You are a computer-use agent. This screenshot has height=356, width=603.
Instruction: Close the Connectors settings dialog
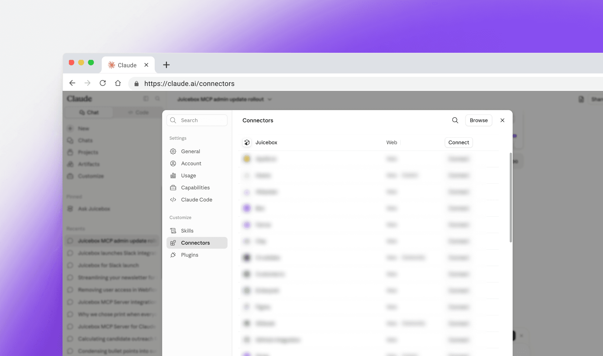502,120
